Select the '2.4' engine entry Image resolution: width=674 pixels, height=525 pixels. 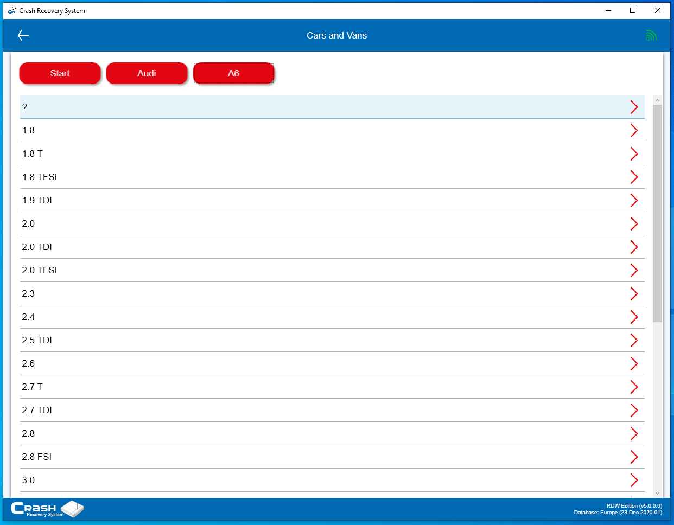click(x=332, y=317)
